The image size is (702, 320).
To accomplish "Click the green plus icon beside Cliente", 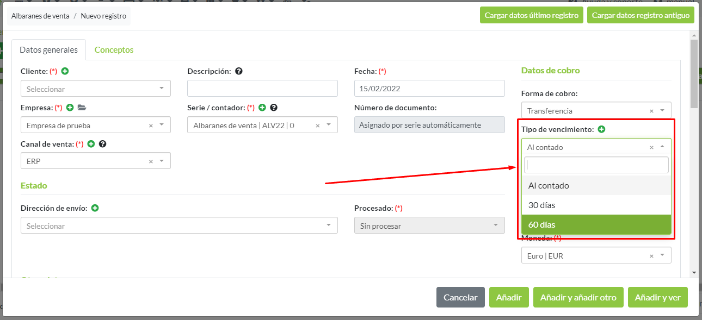I will click(x=65, y=71).
